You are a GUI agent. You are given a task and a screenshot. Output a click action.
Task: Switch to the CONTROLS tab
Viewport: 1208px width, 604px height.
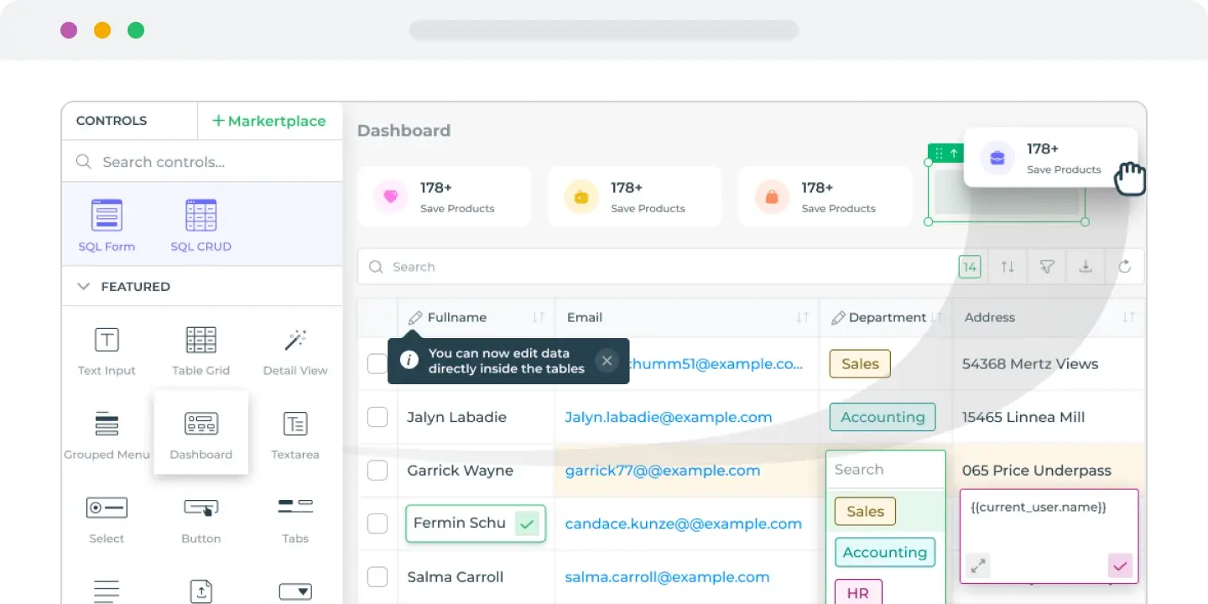click(111, 121)
